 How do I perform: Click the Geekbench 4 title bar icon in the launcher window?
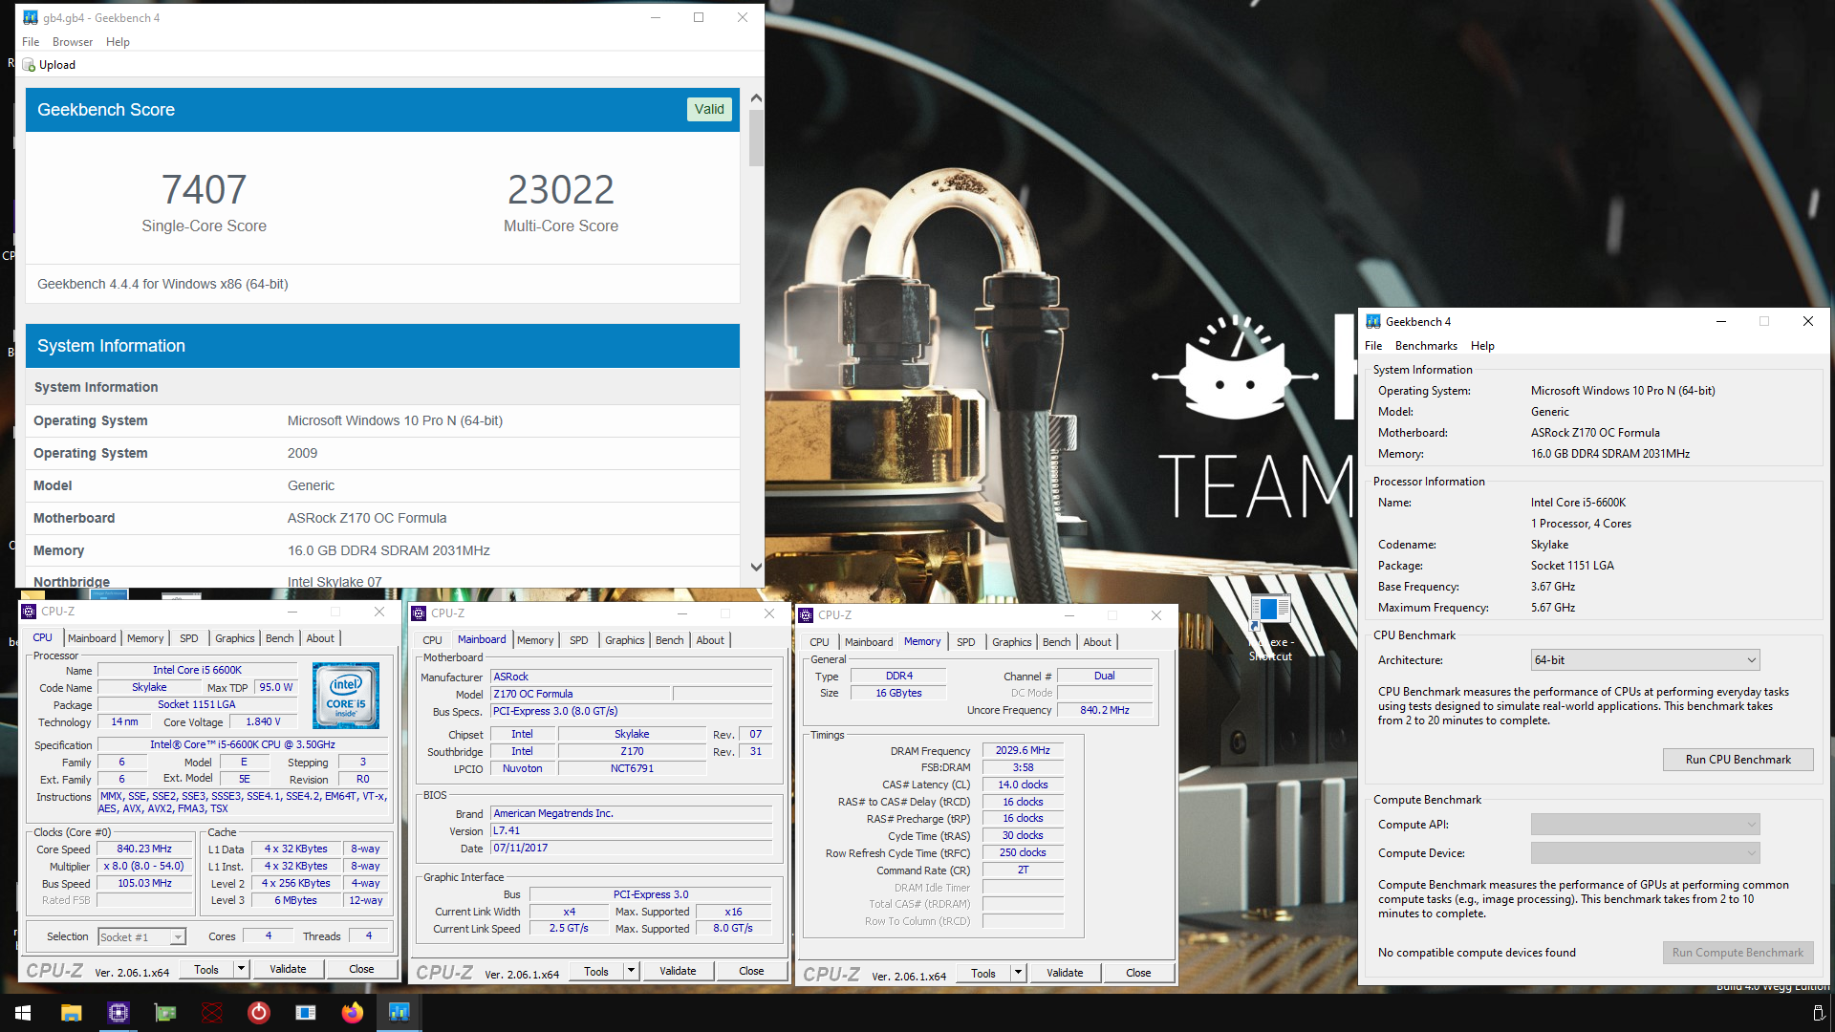pos(1373,322)
